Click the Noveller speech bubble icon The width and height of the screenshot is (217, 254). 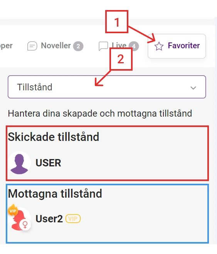click(x=32, y=46)
